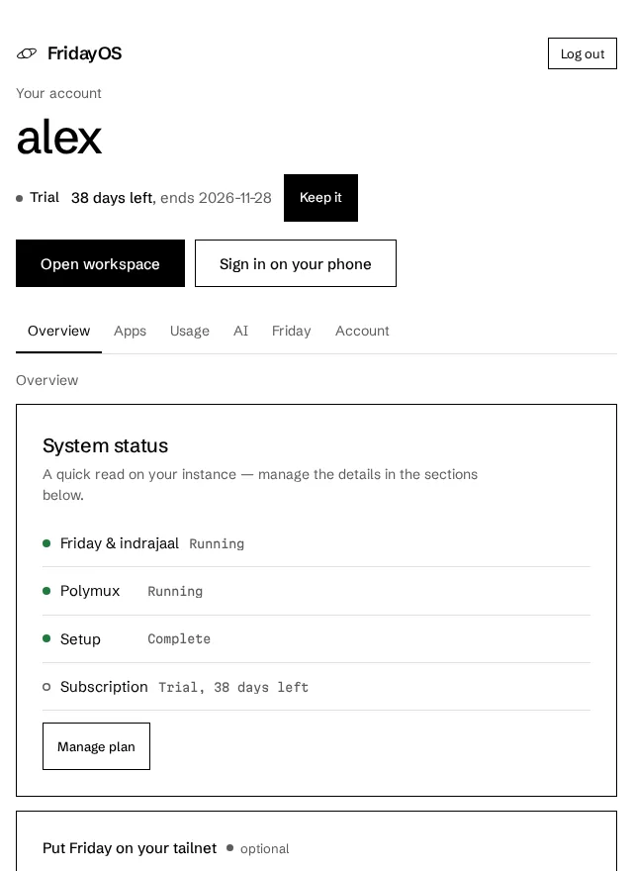Click the green status dot beside Polymux

[x=46, y=591]
